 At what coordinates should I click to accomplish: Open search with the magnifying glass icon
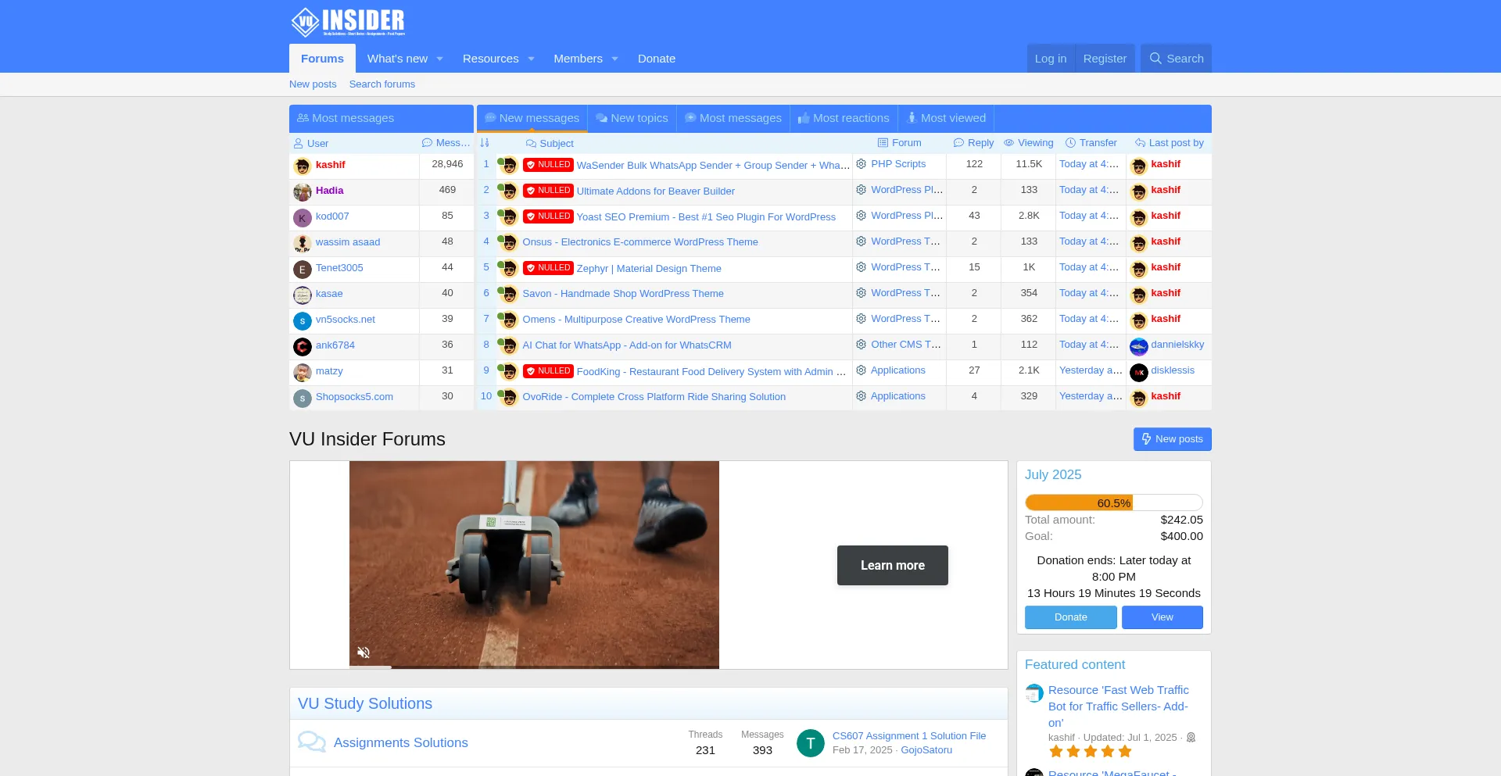pyautogui.click(x=1155, y=58)
